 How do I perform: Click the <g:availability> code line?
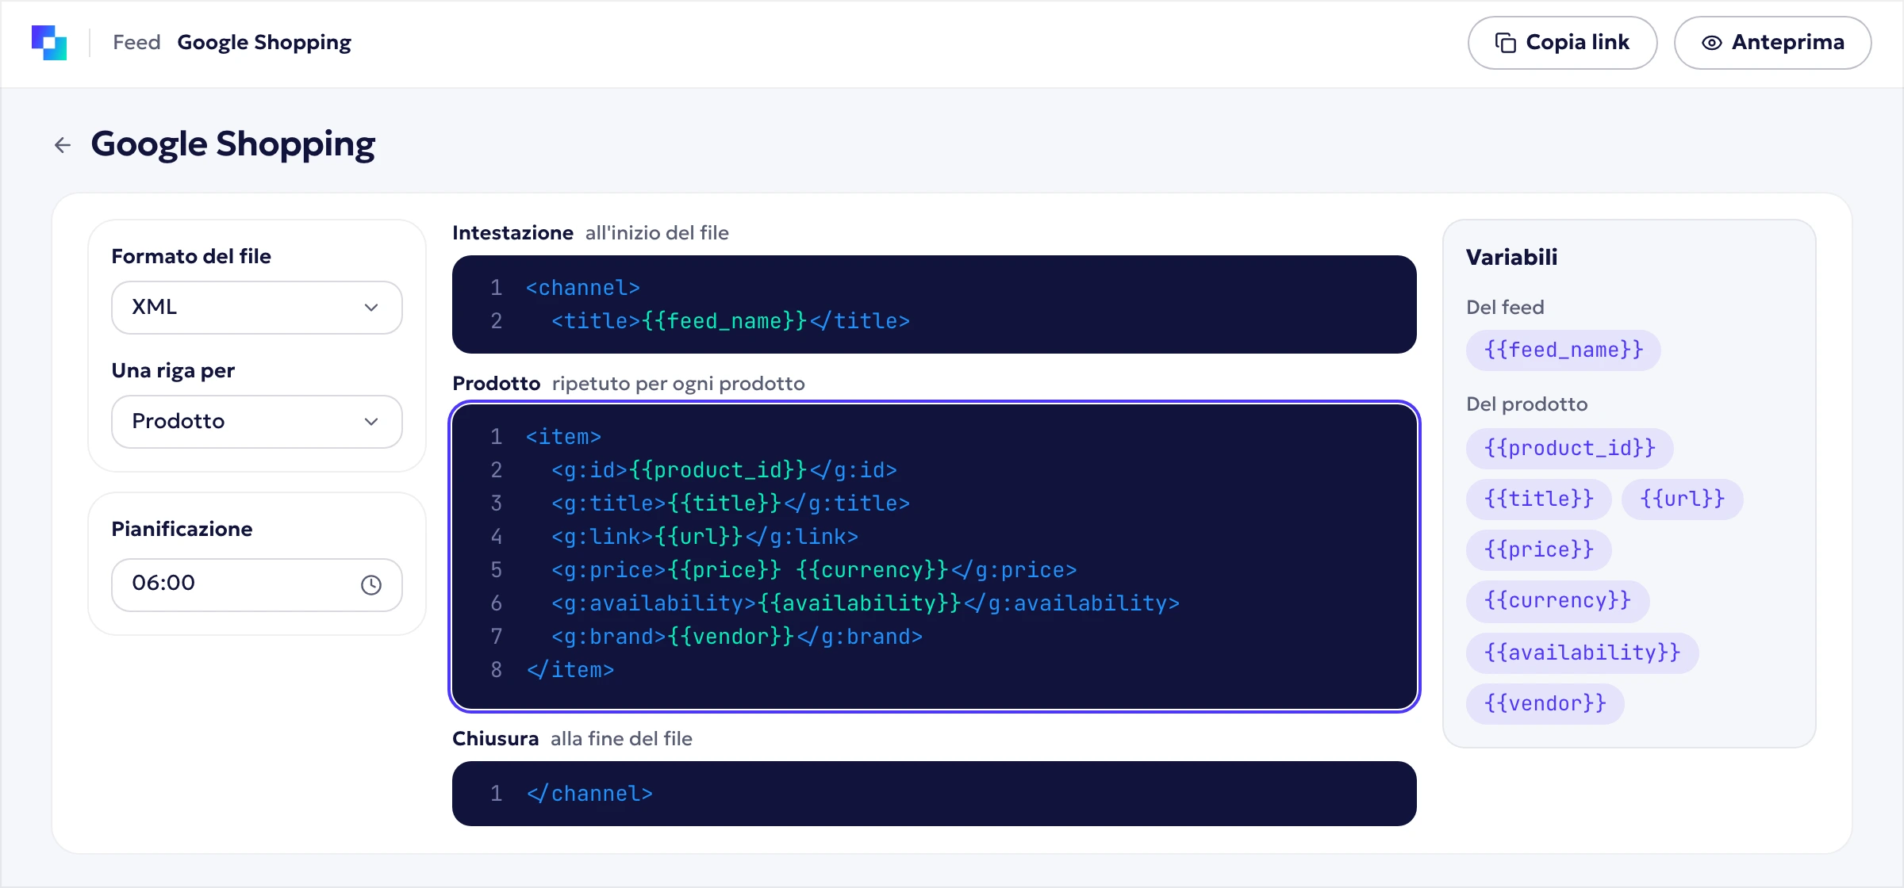866,603
